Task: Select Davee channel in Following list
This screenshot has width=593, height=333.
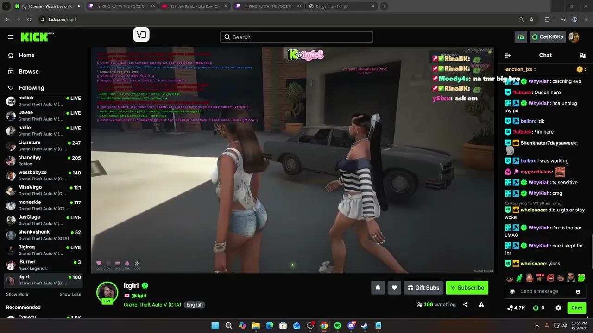Action: point(44,116)
